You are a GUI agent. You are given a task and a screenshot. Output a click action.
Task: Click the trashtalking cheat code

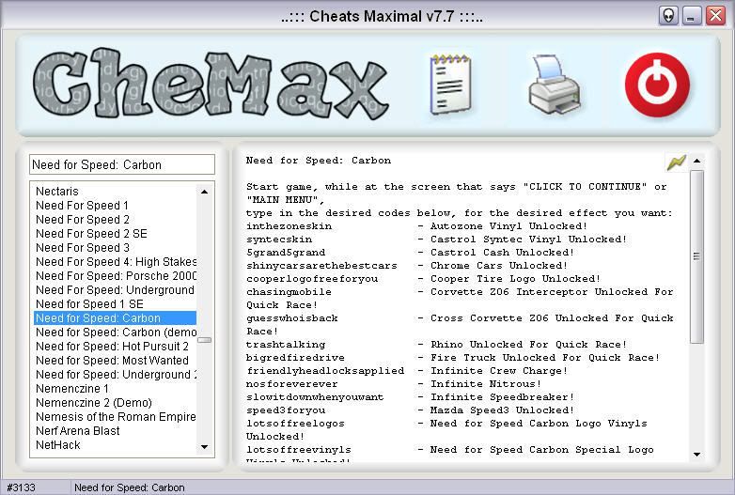[286, 344]
